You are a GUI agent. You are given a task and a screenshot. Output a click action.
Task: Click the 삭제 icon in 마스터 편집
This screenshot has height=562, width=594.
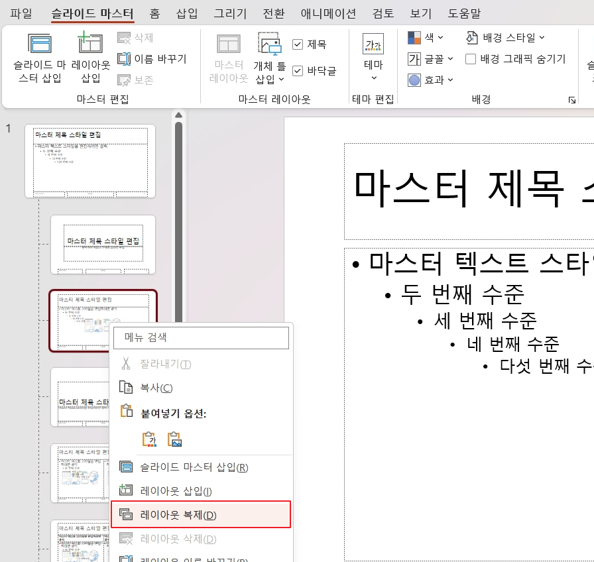point(124,38)
